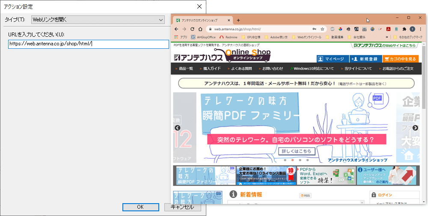Open the Chrome three-dot menu
This screenshot has width=428, height=216.
[x=420, y=29]
